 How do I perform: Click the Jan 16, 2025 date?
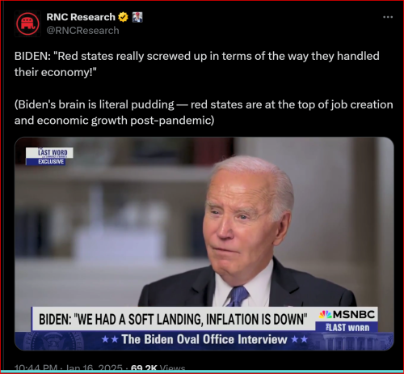[x=94, y=368]
